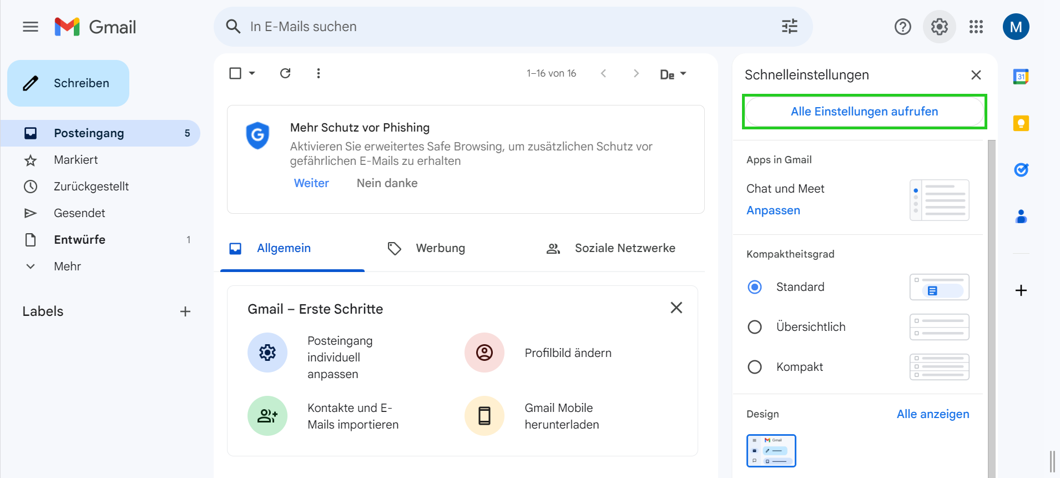Open Google Keep side panel

(x=1021, y=123)
